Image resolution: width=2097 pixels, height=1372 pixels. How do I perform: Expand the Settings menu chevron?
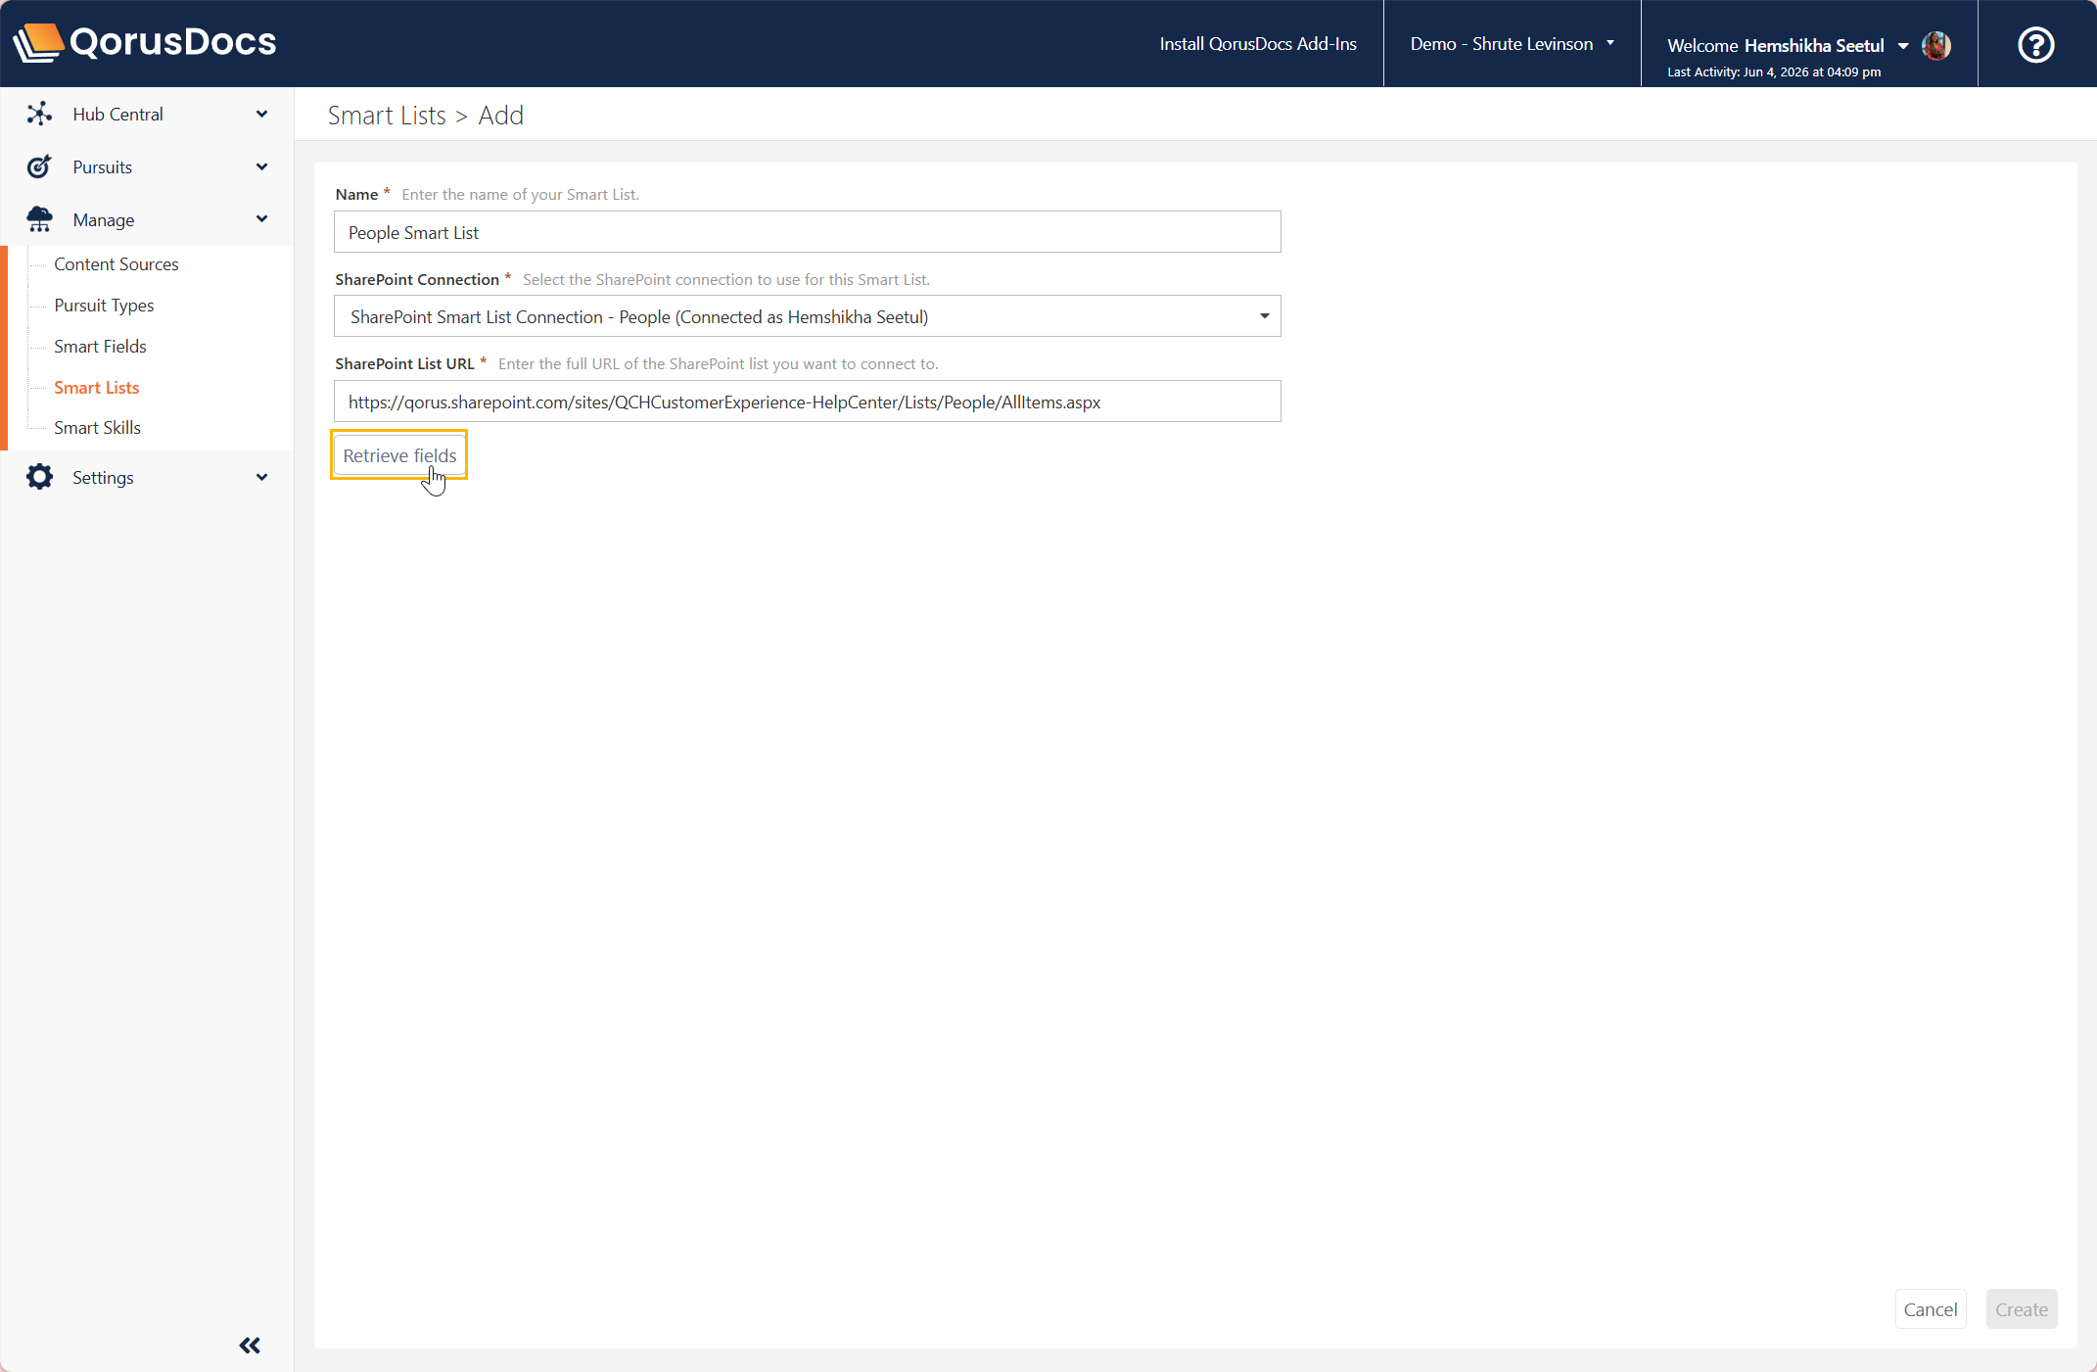(x=261, y=477)
